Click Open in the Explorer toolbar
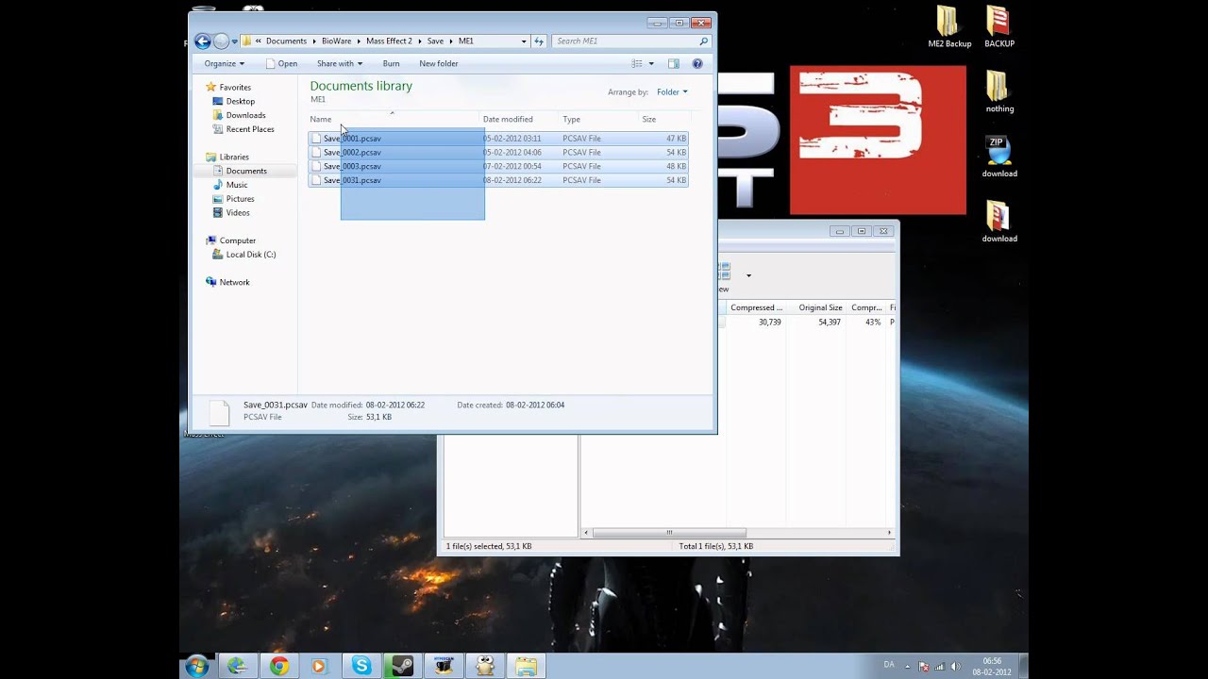The height and width of the screenshot is (679, 1208). (281, 63)
